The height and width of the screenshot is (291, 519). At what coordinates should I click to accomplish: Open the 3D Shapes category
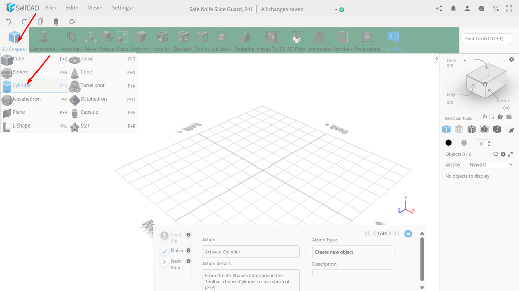click(14, 40)
